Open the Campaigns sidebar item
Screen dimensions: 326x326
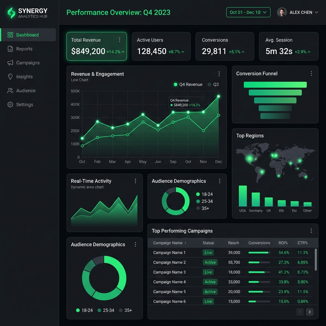coord(28,63)
